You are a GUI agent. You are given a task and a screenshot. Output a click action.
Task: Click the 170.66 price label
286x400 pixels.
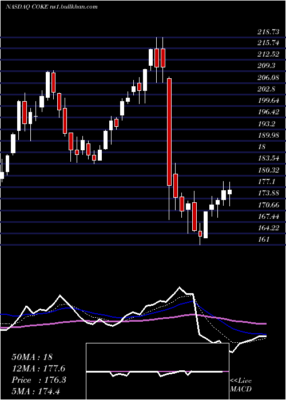[x=268, y=205]
